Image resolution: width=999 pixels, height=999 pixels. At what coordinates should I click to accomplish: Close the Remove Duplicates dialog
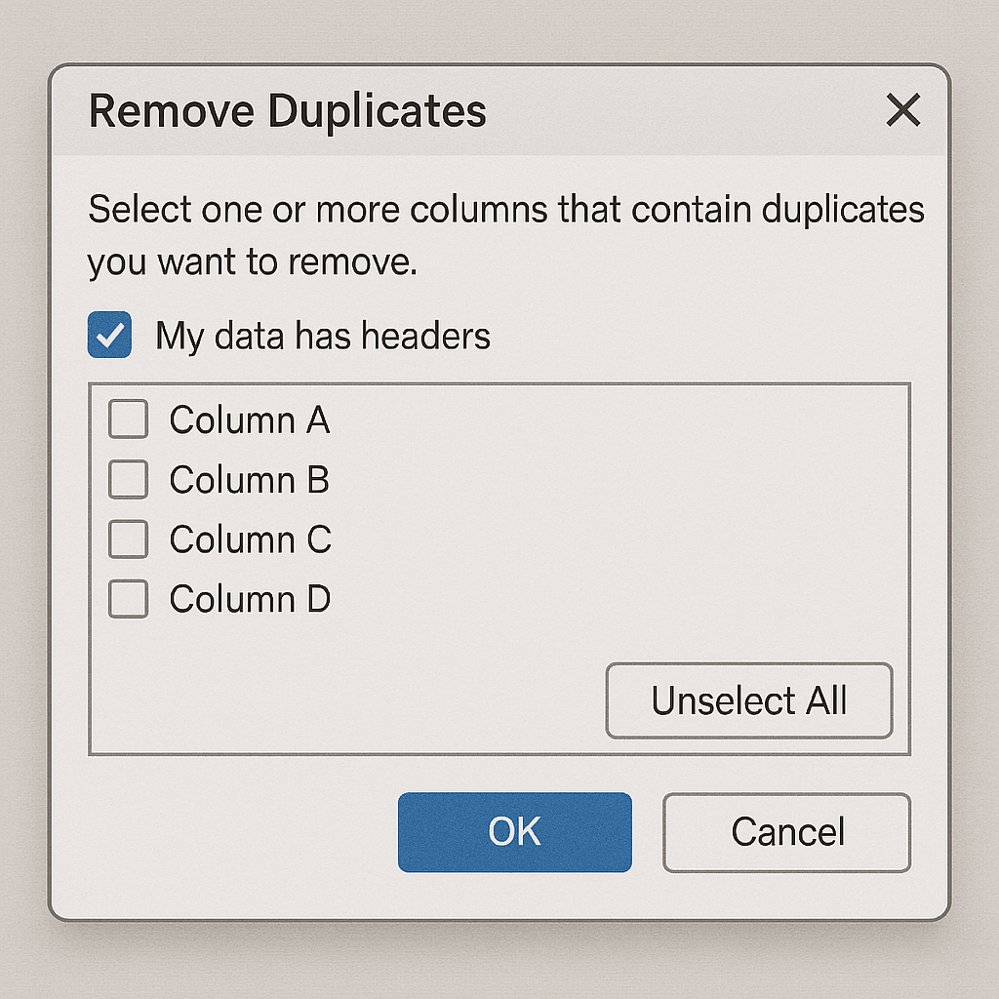tap(902, 111)
